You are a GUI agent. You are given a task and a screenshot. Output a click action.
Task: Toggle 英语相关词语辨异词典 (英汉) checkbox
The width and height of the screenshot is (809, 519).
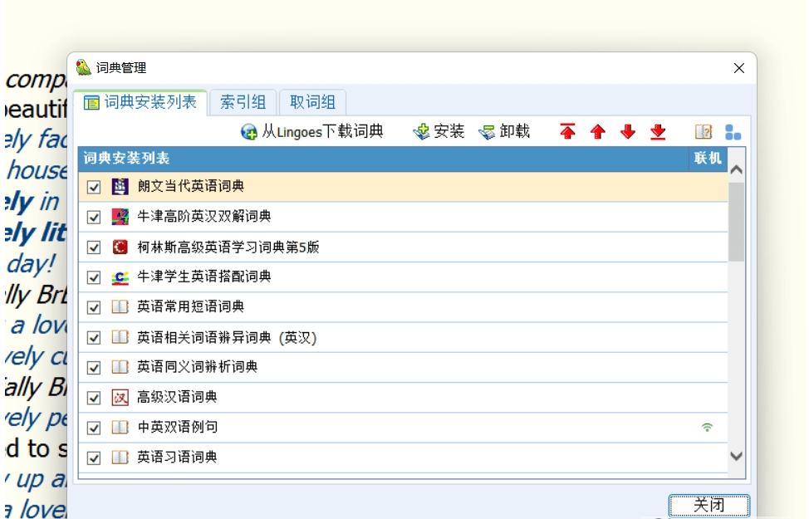click(x=93, y=337)
